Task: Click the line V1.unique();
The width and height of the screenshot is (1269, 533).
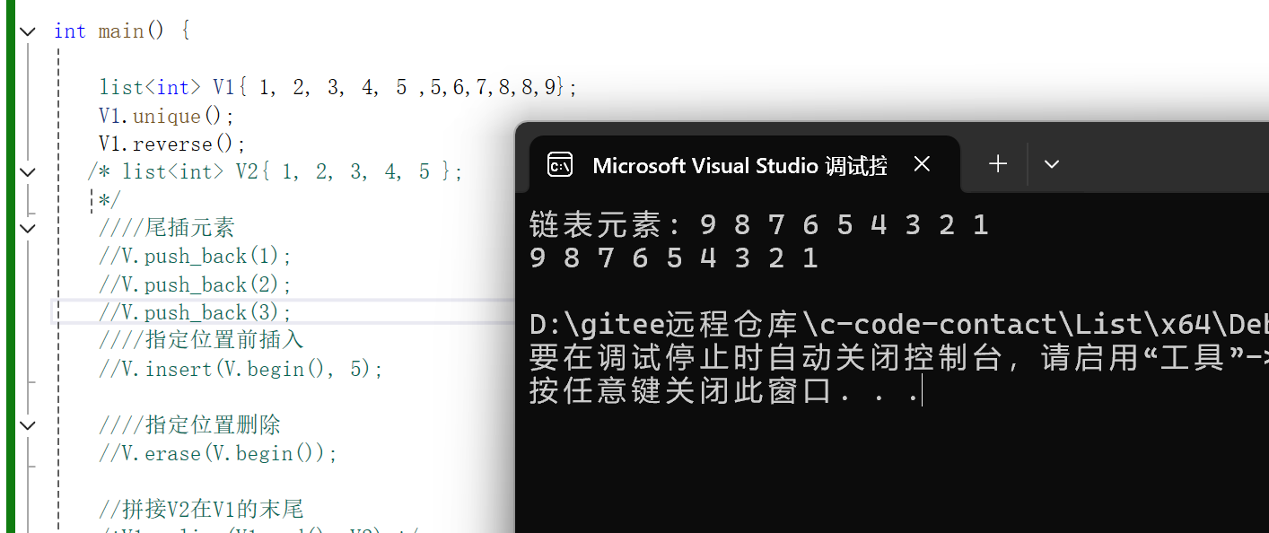Action: 166,116
